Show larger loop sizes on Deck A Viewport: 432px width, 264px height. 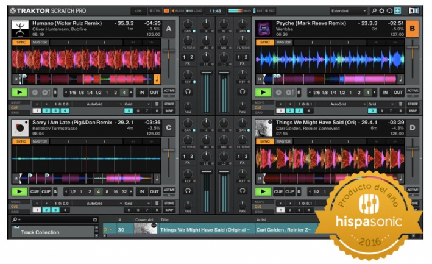coord(131,93)
